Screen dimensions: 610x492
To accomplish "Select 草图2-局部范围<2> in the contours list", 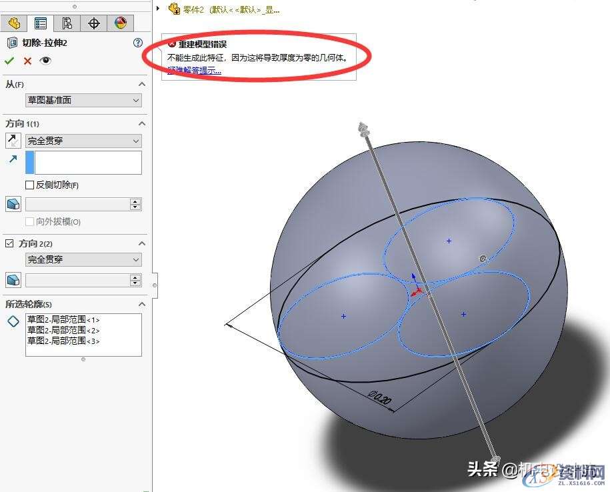I will pyautogui.click(x=63, y=331).
